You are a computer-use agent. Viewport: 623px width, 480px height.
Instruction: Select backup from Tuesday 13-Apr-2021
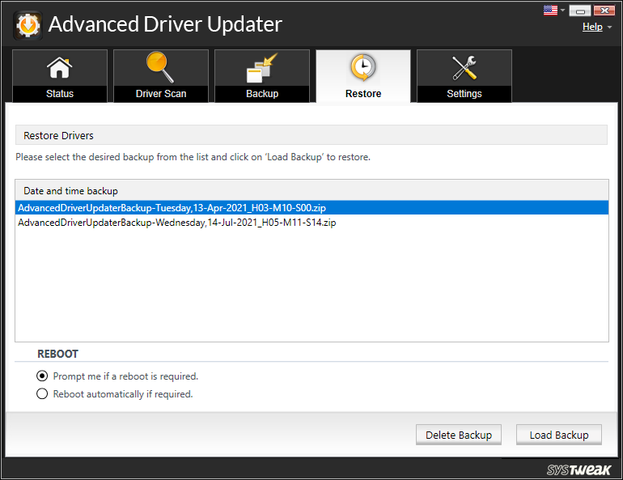click(311, 208)
